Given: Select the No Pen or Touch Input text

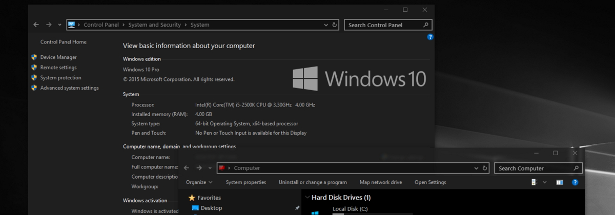Looking at the screenshot, I should tap(251, 133).
